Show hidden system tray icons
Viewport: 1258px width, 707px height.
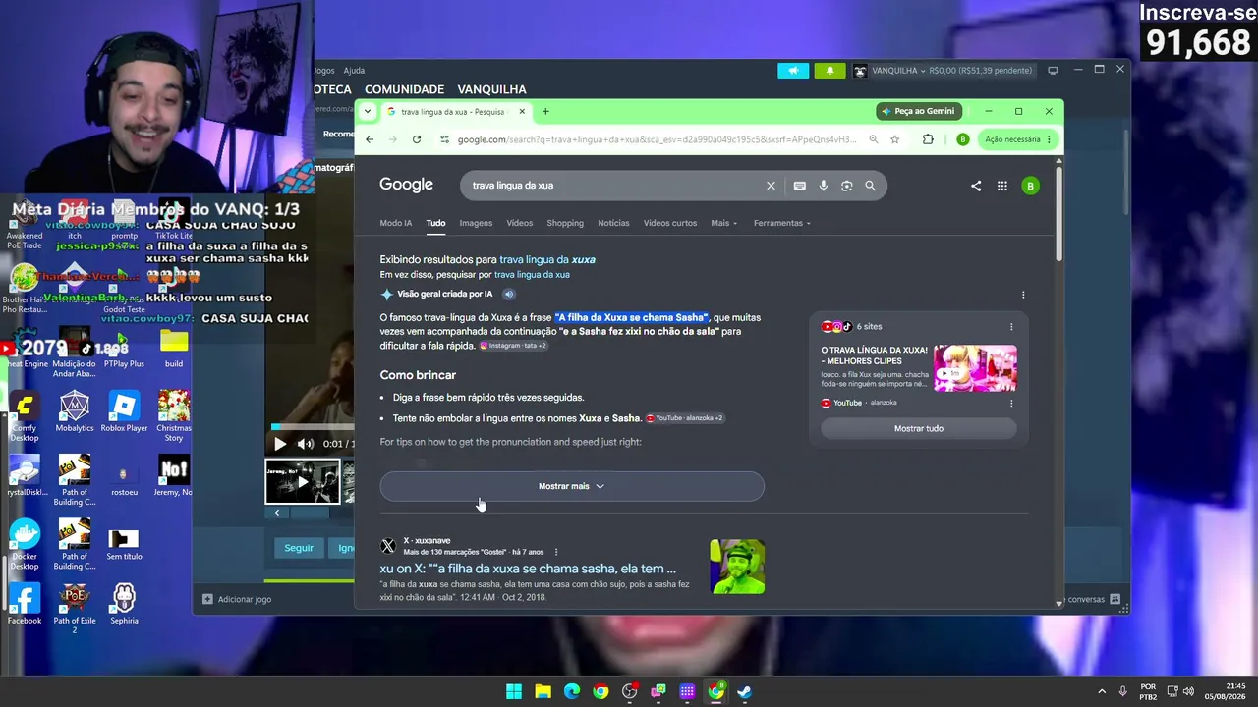click(x=1102, y=691)
